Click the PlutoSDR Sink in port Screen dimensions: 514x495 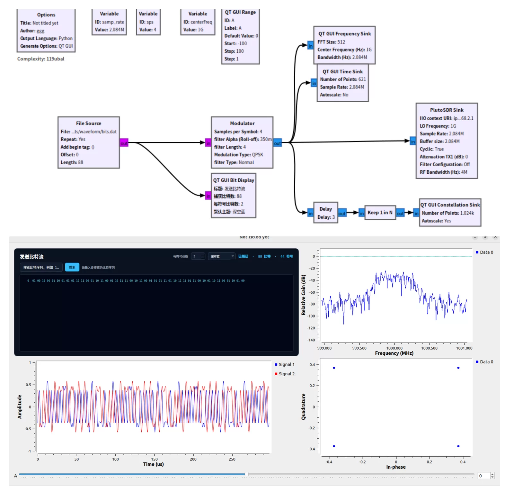413,141
